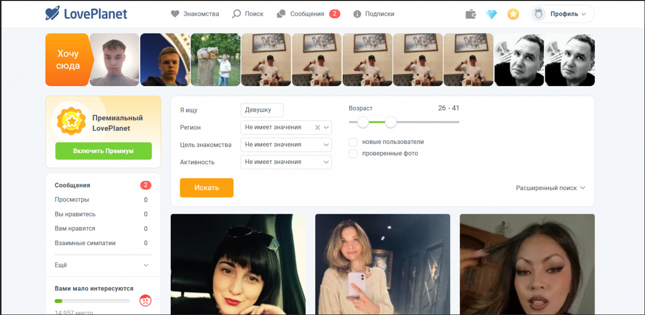Open the Профиль dropdown menu

pos(562,14)
